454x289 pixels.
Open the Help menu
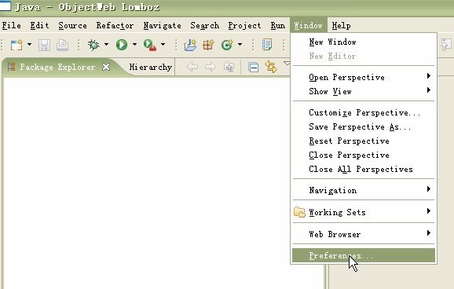[x=342, y=25]
